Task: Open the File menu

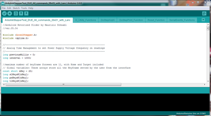Action: [x=4, y=8]
